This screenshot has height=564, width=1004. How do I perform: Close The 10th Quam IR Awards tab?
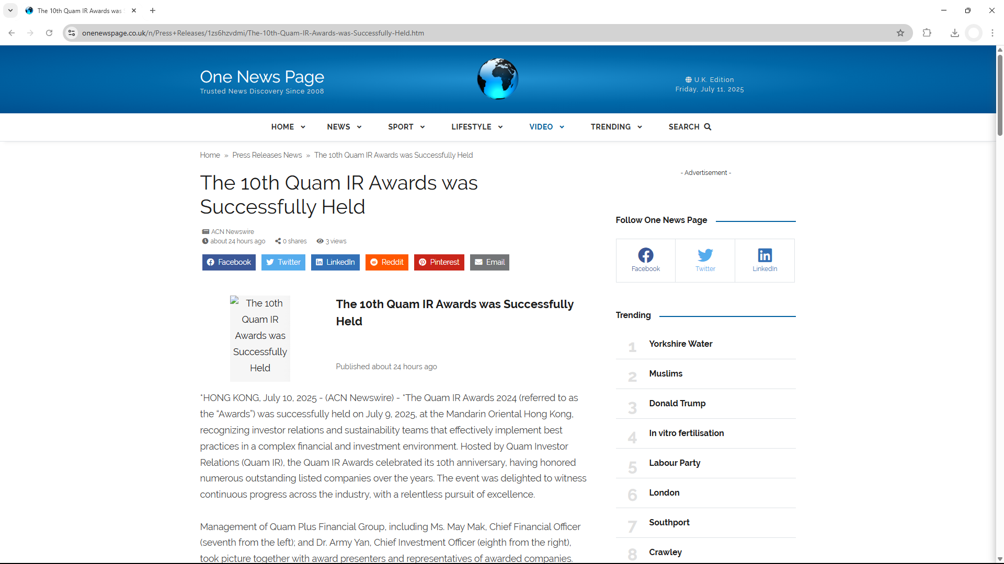coord(134,10)
